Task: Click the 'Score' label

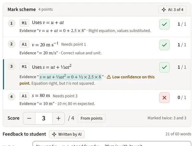Action: [14, 118]
